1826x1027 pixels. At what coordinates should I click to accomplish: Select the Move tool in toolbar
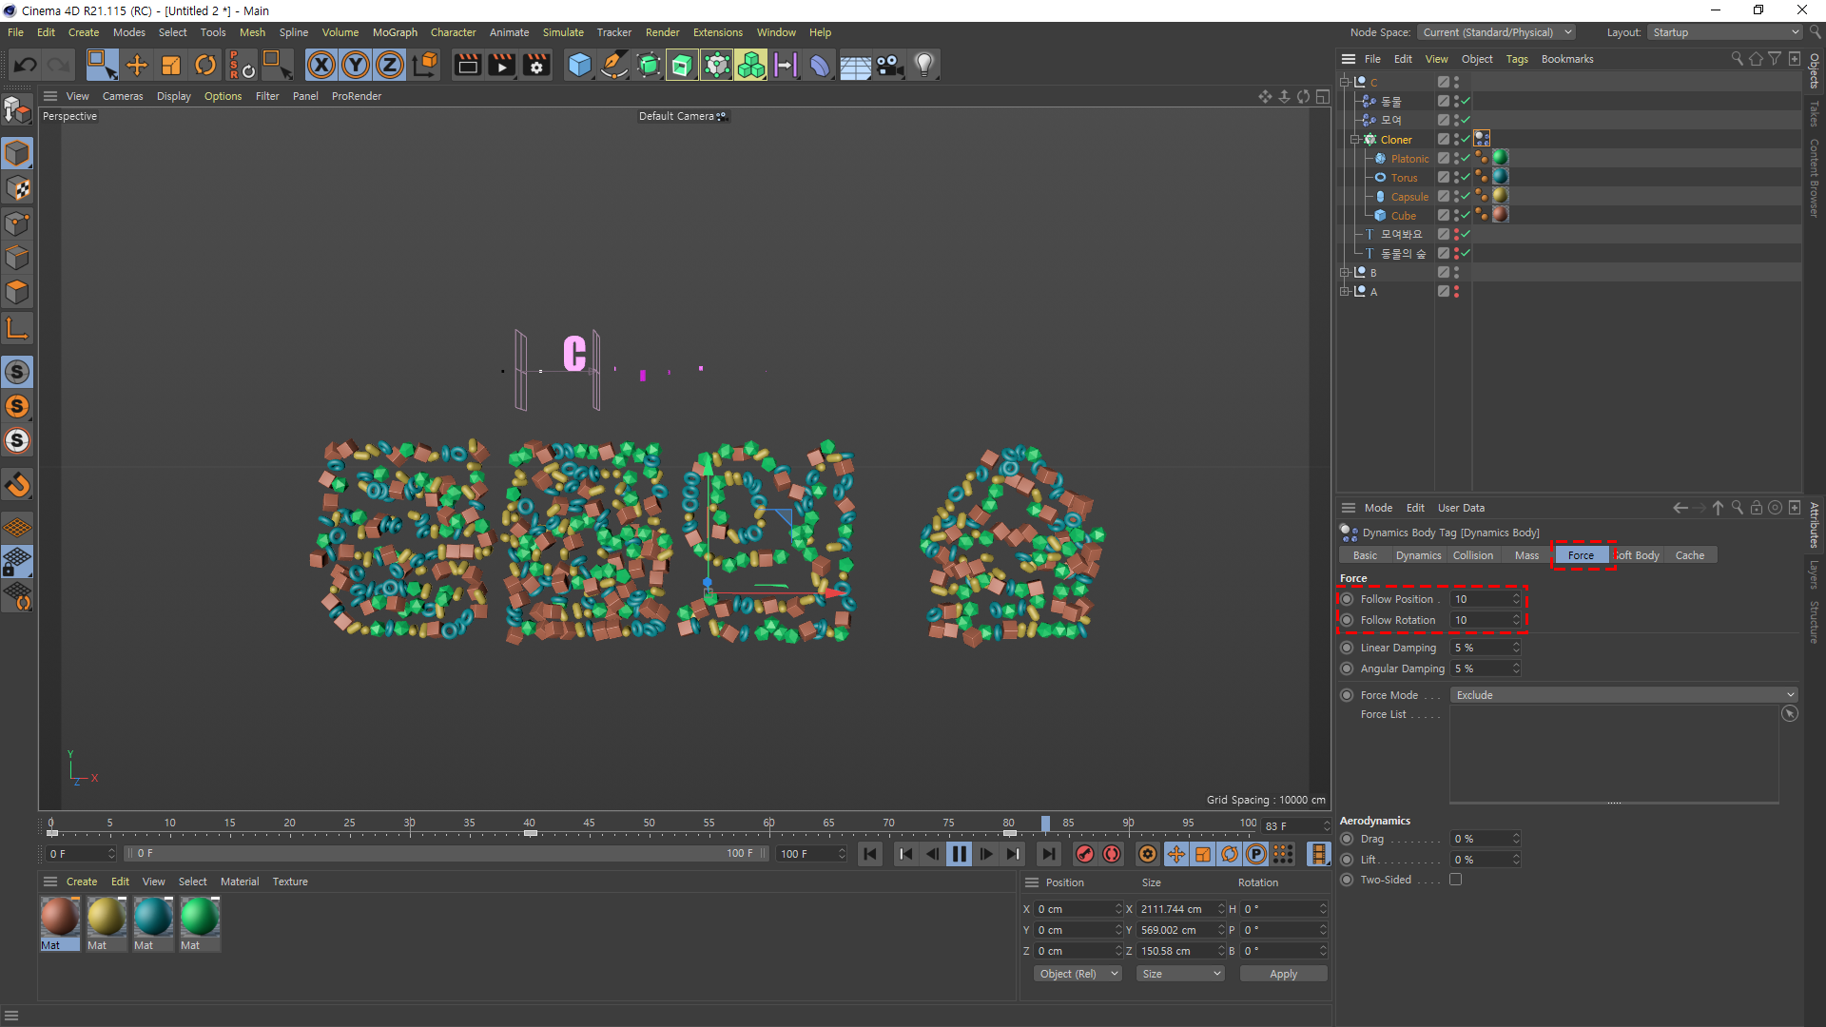pos(137,65)
